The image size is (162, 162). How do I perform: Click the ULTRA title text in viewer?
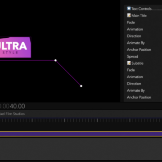13,46
